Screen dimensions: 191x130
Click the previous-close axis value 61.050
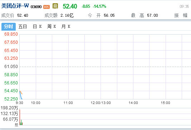[11, 67]
